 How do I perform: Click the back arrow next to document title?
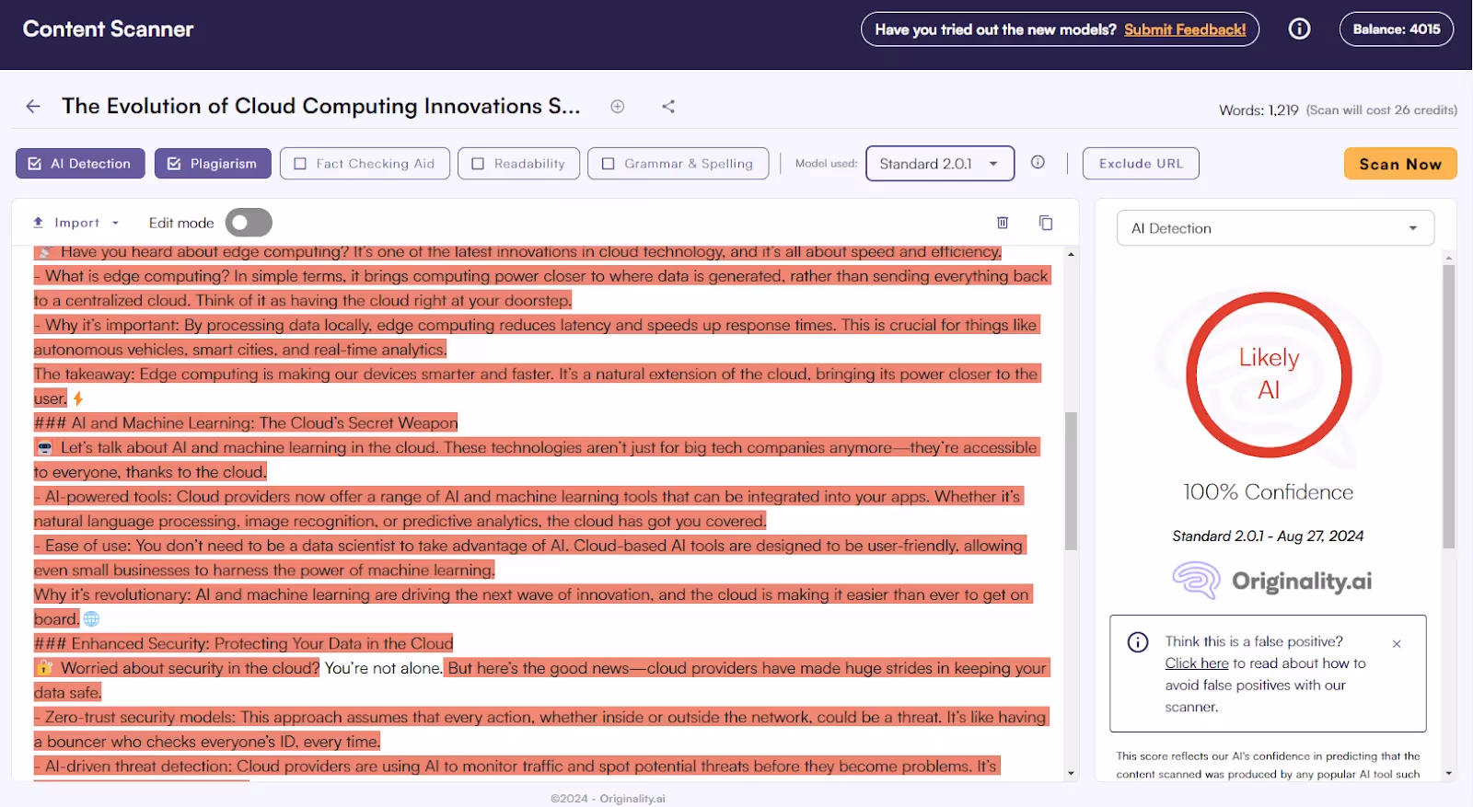coord(33,107)
